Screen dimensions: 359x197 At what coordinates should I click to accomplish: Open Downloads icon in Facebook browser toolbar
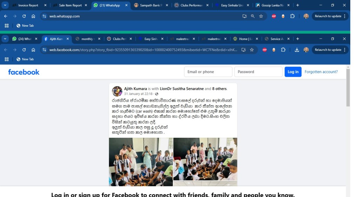click(297, 50)
